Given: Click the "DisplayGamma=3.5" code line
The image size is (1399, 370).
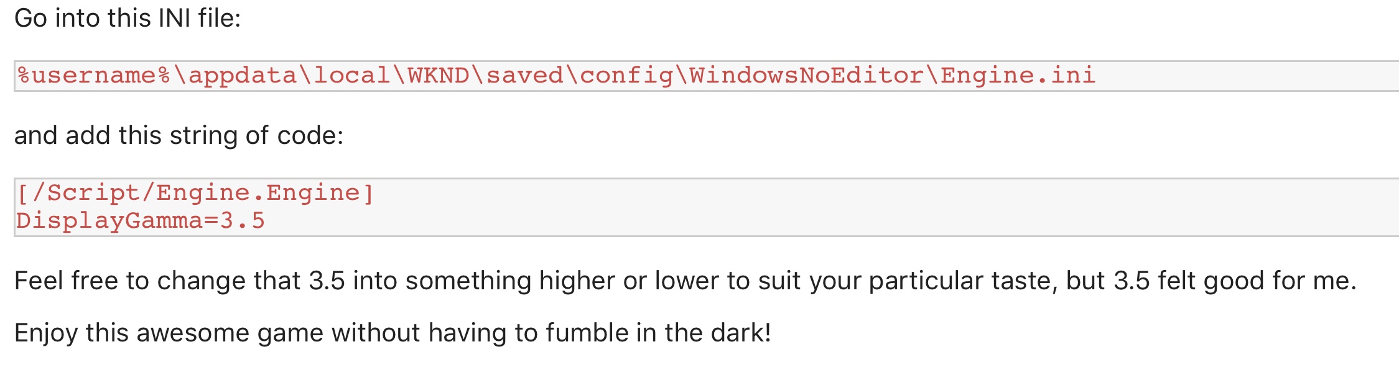Looking at the screenshot, I should click(141, 221).
